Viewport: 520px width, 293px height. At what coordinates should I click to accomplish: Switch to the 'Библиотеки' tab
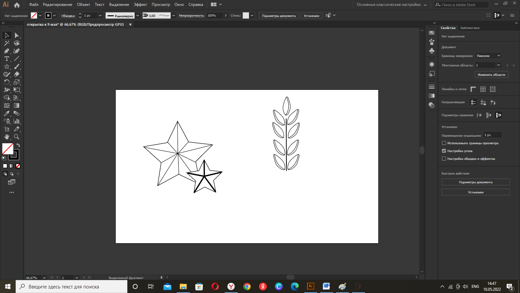(x=470, y=28)
